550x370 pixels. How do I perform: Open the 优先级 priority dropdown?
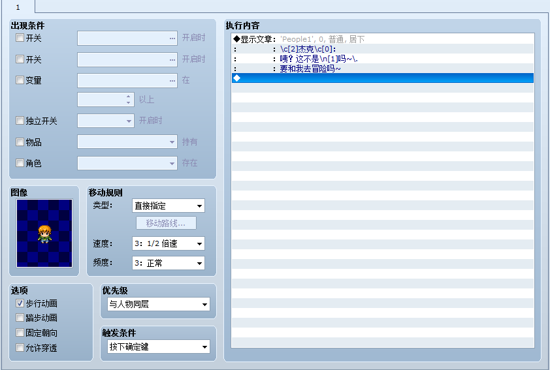tap(159, 304)
